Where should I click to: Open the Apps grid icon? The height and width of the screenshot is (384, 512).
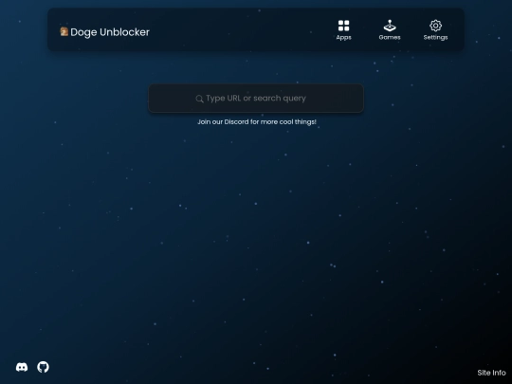[343, 26]
